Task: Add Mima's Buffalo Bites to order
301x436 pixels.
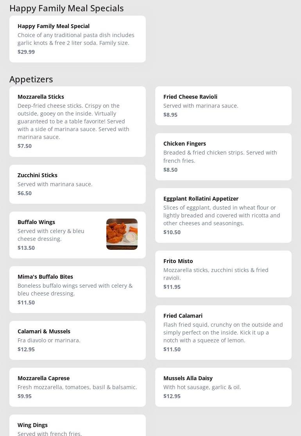Action: [77, 290]
